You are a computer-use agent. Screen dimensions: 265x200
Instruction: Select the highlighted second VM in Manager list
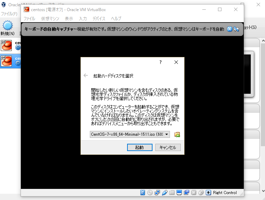(10, 61)
